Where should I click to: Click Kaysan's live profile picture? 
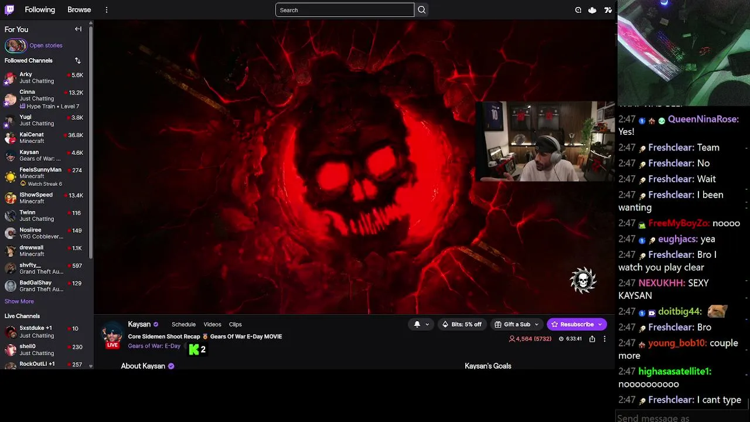click(112, 335)
